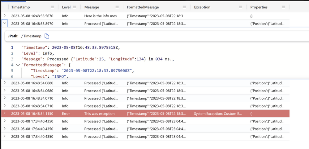The image size is (309, 149).
Task: Collapse the FormattedMessage JSON node
Action: [18, 65]
